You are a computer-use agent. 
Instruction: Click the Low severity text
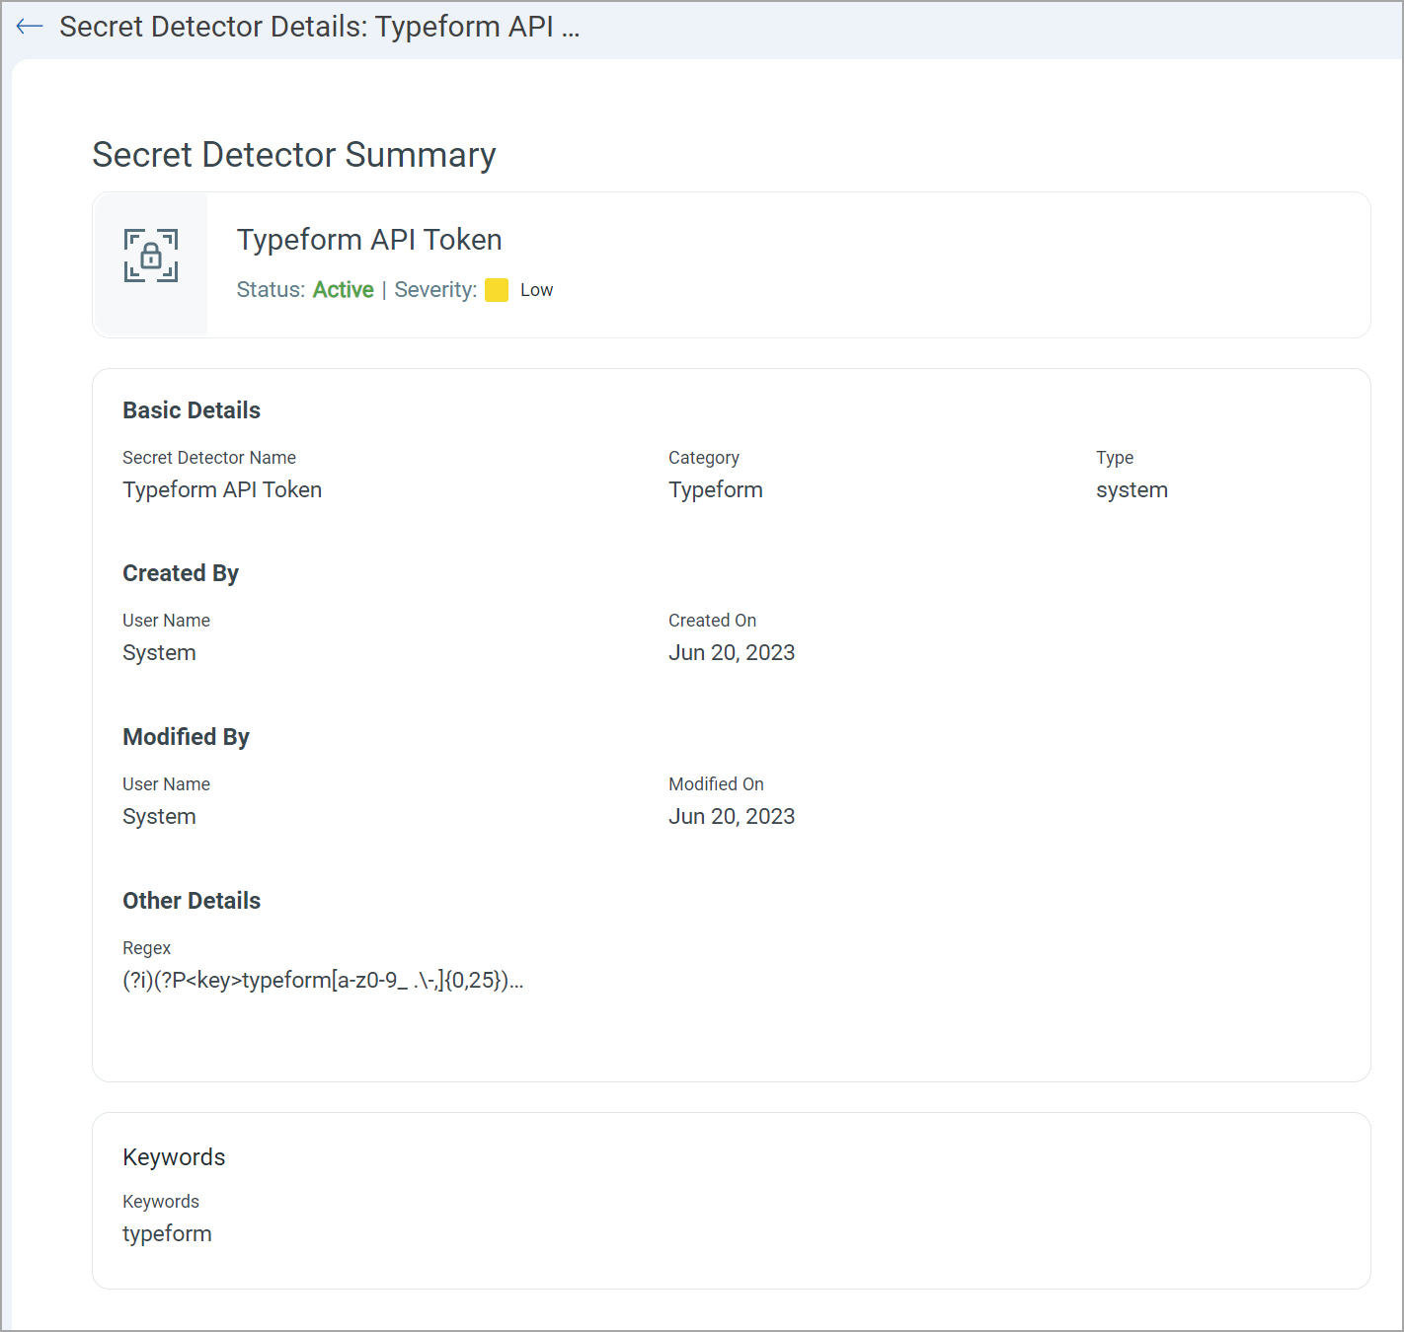[x=536, y=290]
